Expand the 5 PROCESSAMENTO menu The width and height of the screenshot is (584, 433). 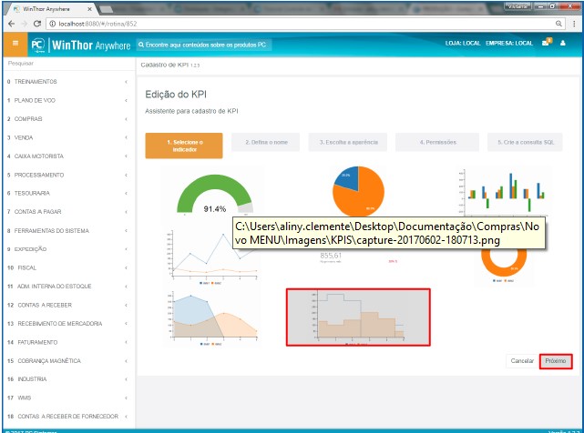tap(68, 175)
